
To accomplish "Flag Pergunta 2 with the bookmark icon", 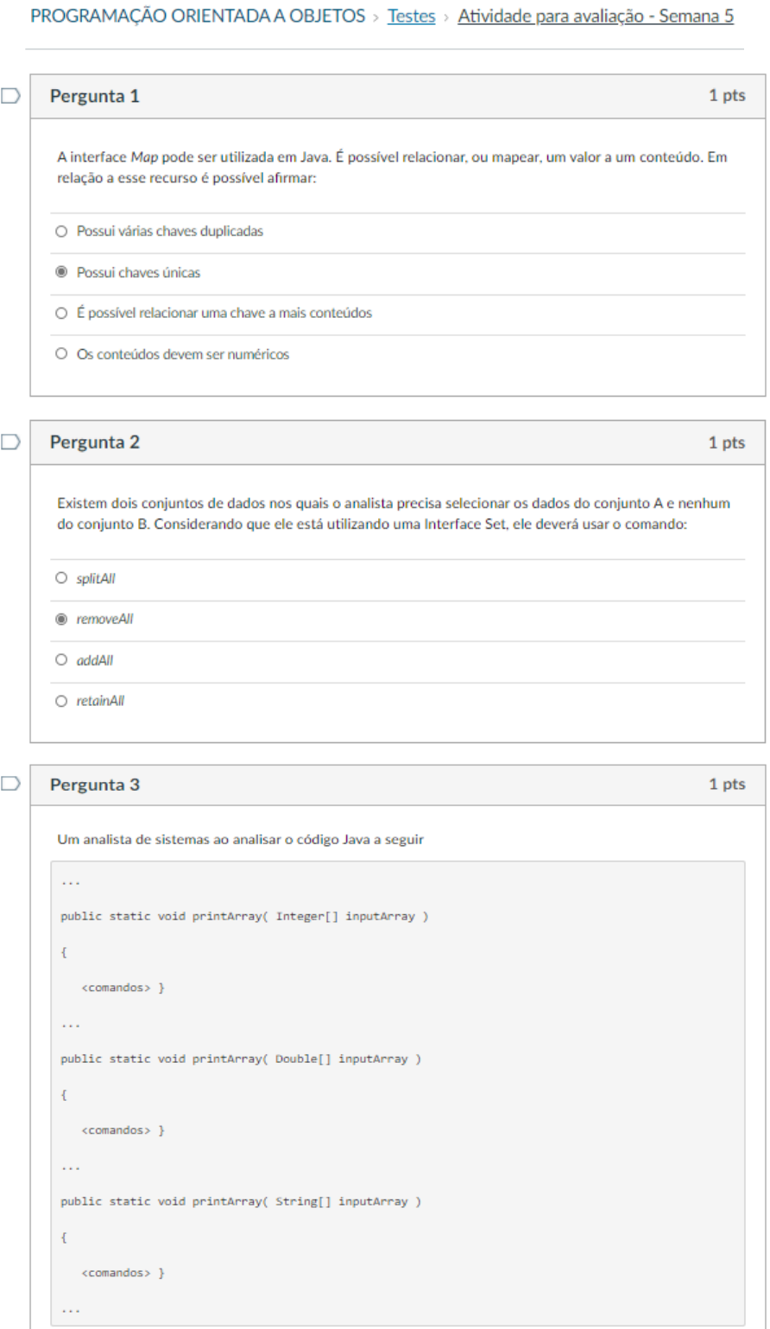I will click(x=10, y=442).
